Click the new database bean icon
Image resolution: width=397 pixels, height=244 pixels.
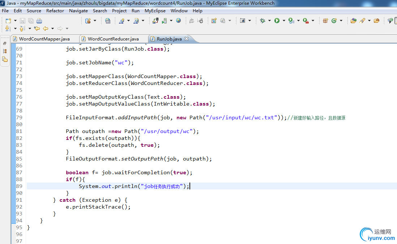pos(88,21)
